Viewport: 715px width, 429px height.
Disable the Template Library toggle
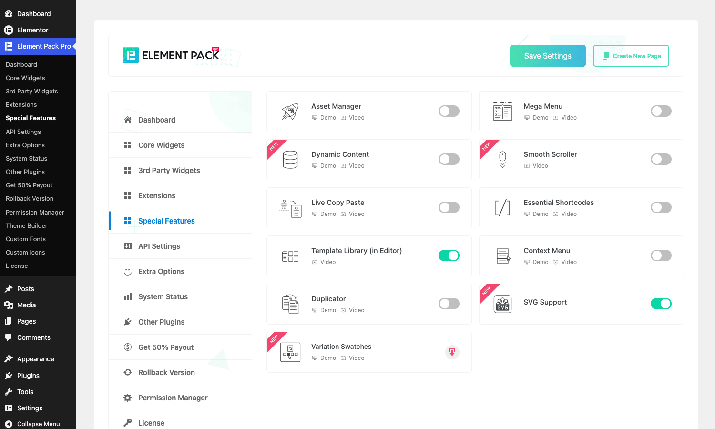[449, 255]
